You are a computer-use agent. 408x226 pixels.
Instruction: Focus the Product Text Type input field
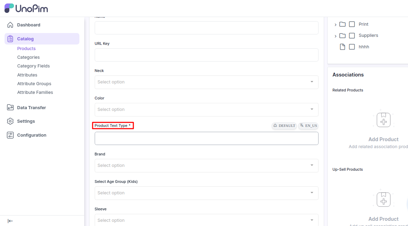click(x=206, y=138)
